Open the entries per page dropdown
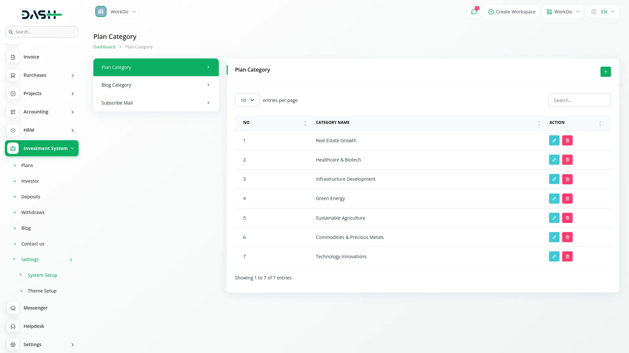The image size is (629, 353). pos(247,100)
